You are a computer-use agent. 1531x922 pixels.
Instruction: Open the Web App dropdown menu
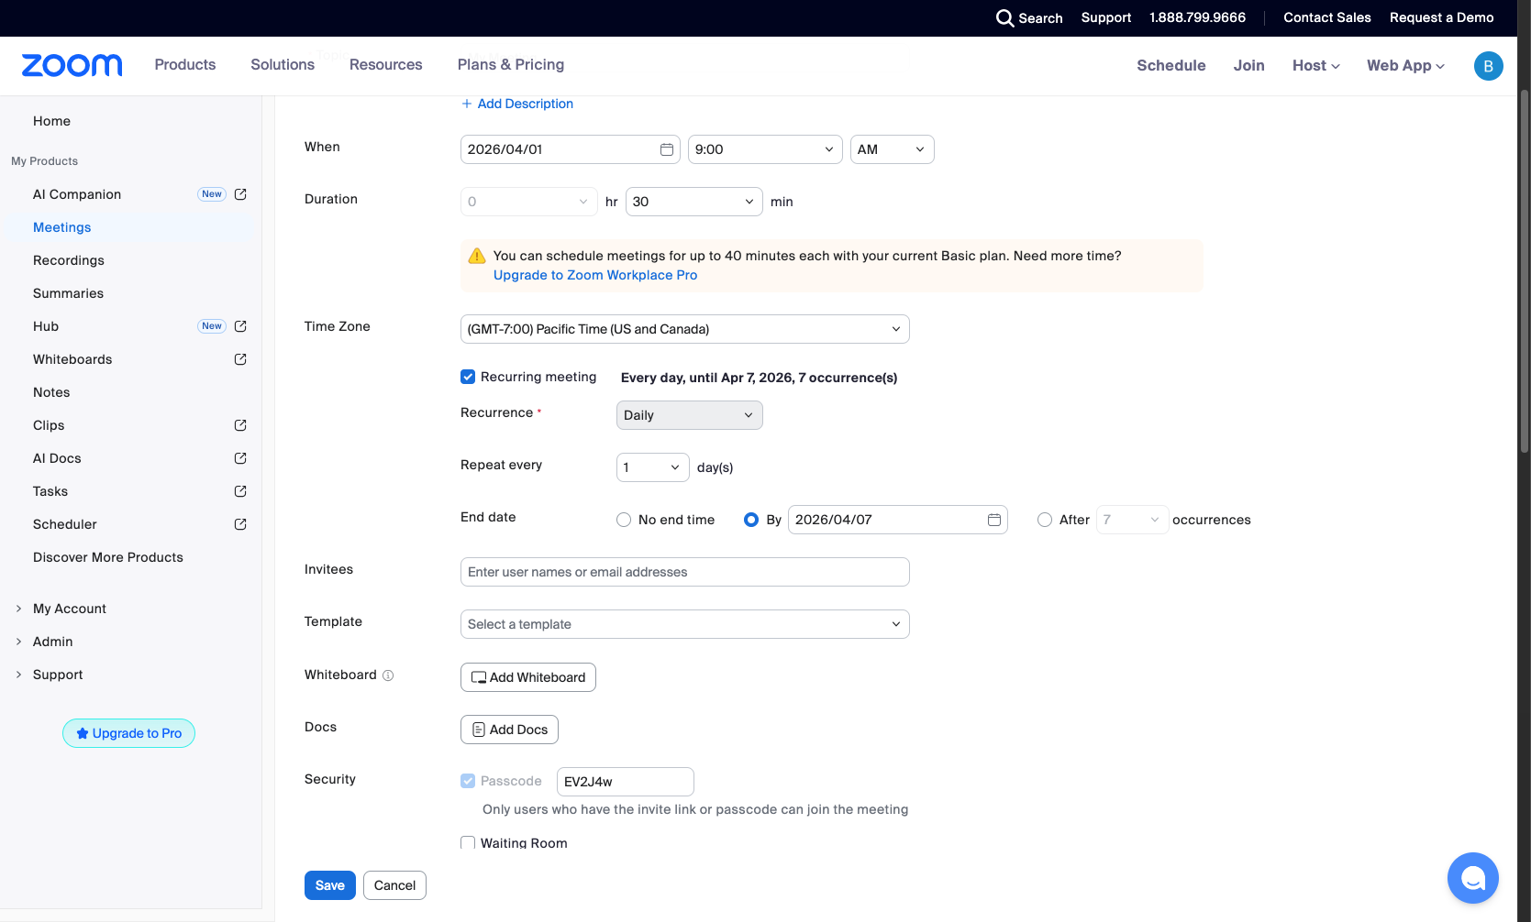pyautogui.click(x=1405, y=66)
